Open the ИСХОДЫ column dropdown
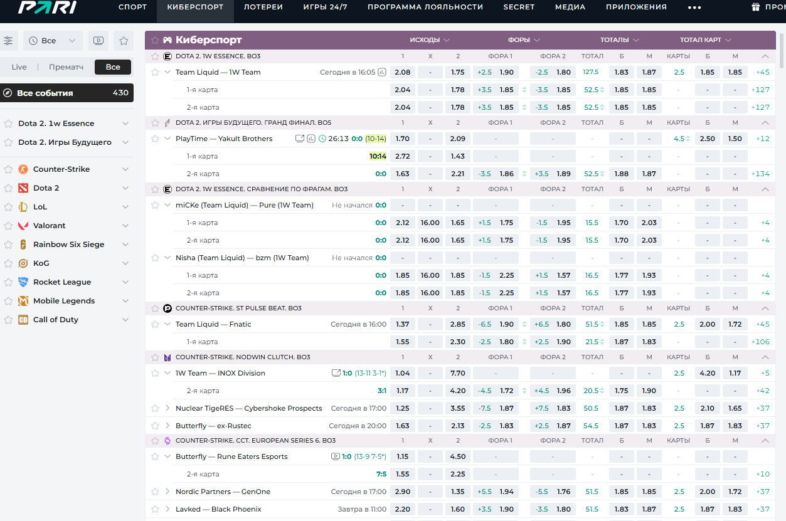The image size is (786, 521). (430, 40)
